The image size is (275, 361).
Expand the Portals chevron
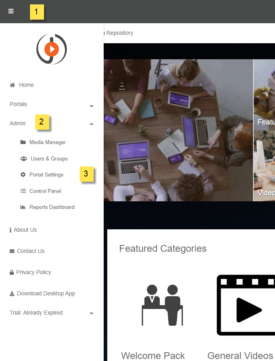92,106
